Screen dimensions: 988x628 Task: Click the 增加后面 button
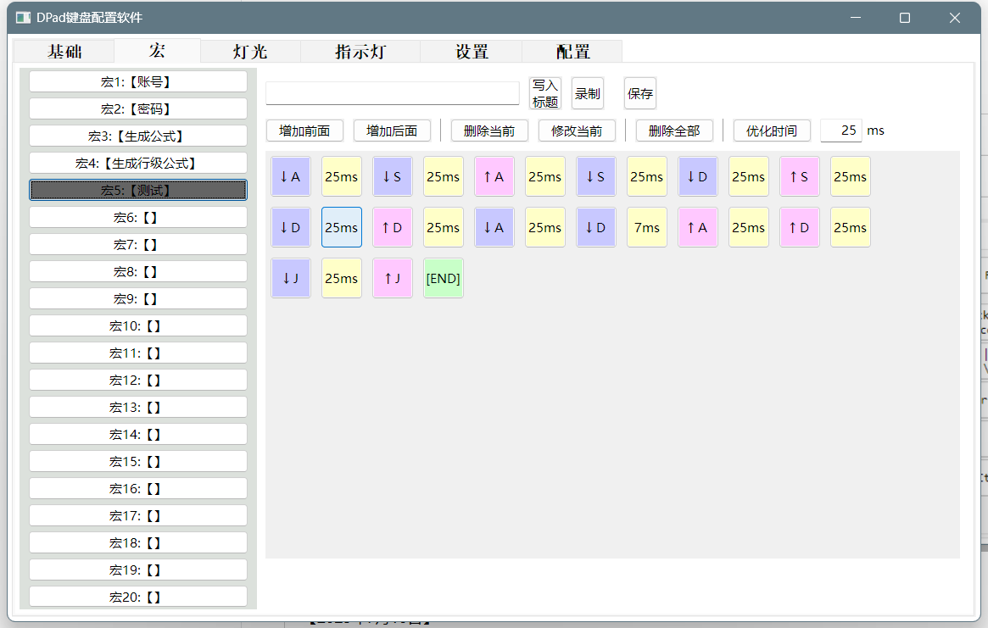pyautogui.click(x=392, y=131)
